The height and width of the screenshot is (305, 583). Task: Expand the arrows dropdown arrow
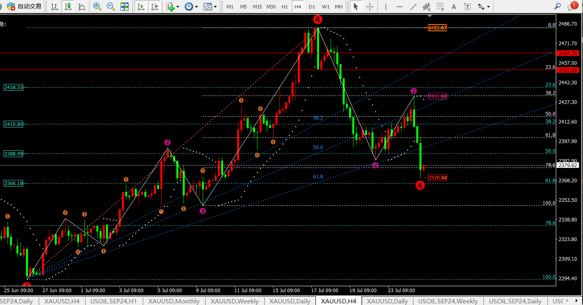pyautogui.click(x=488, y=7)
